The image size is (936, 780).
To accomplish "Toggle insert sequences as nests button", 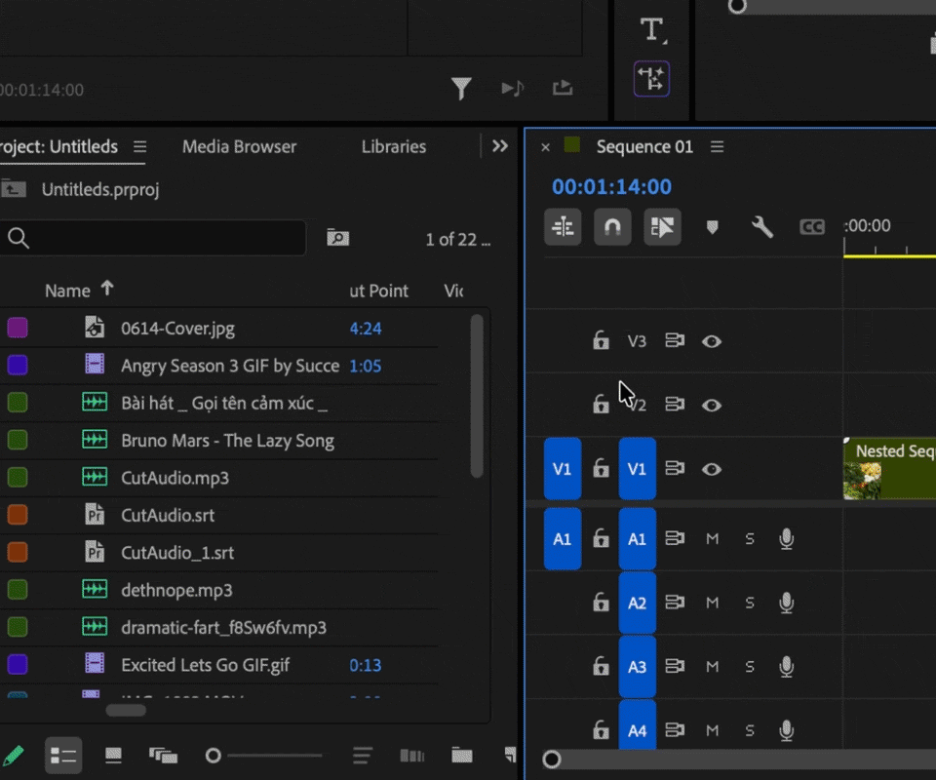I will pos(563,227).
